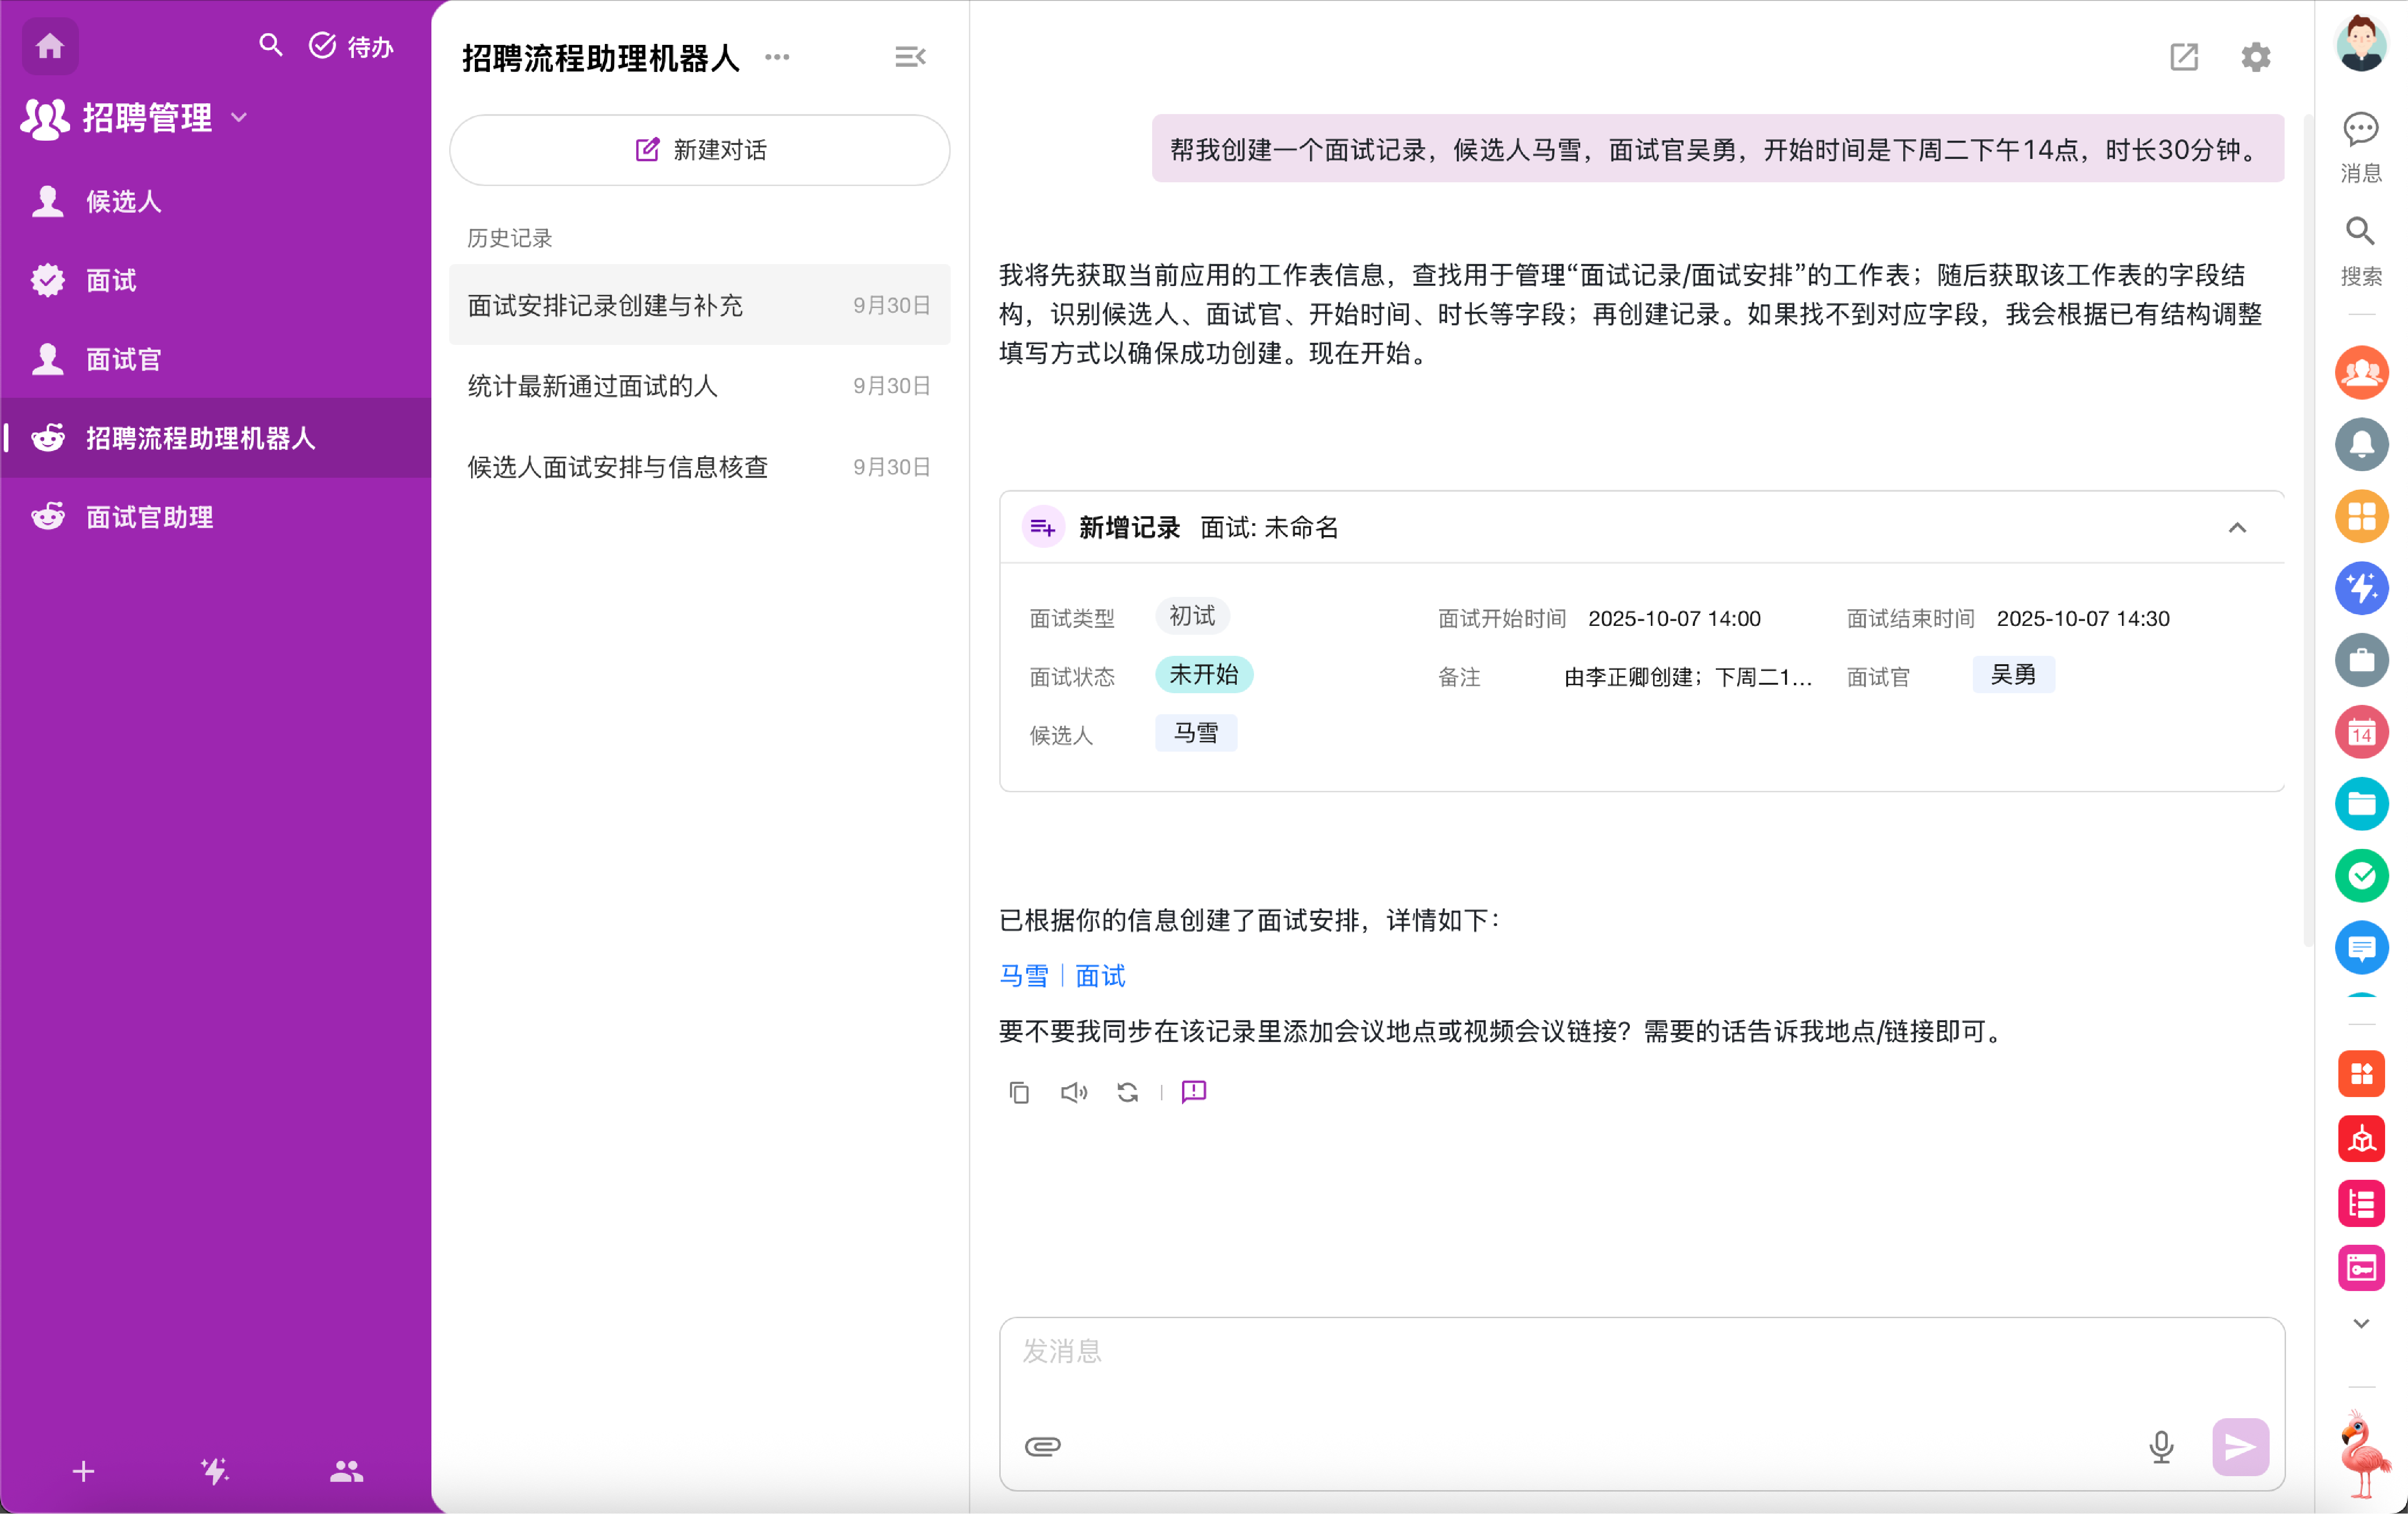
Task: Collapse the history panel using the toggle icon
Action: click(x=909, y=57)
